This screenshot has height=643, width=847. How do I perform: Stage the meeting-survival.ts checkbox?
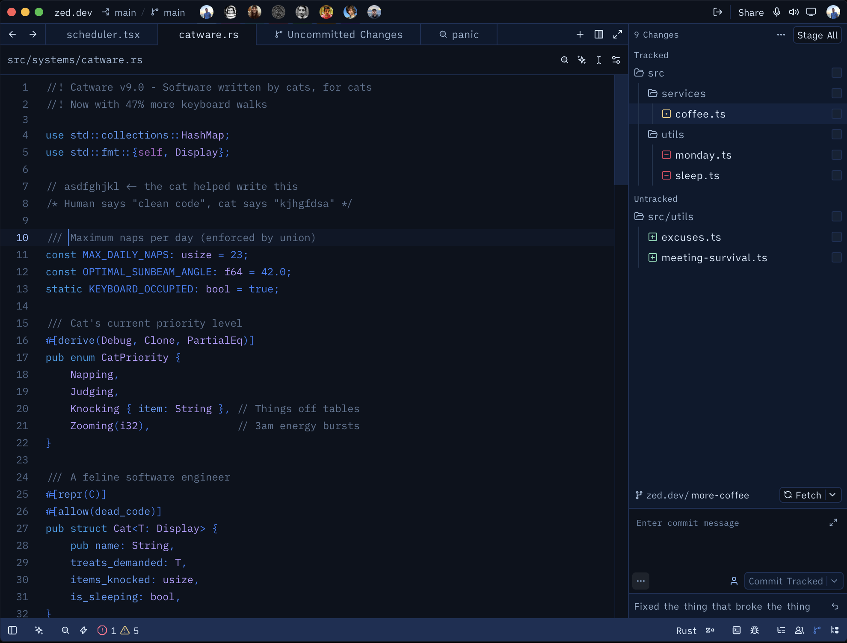tap(837, 257)
